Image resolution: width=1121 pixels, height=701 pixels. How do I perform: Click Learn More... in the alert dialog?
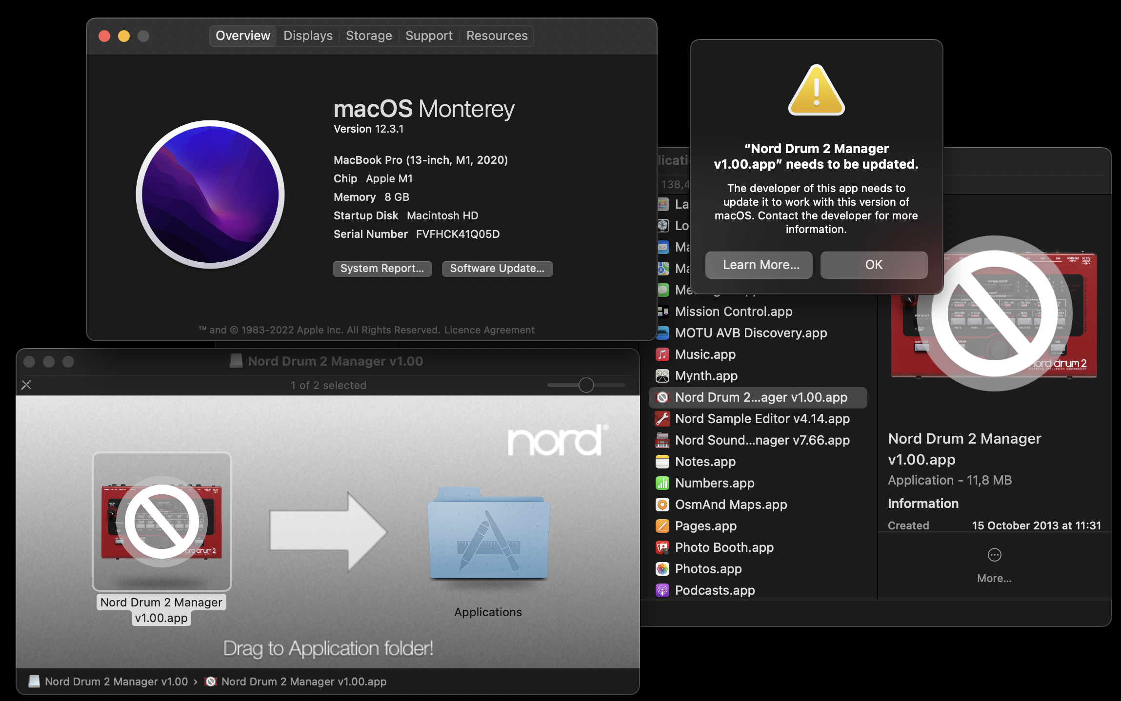pos(759,265)
